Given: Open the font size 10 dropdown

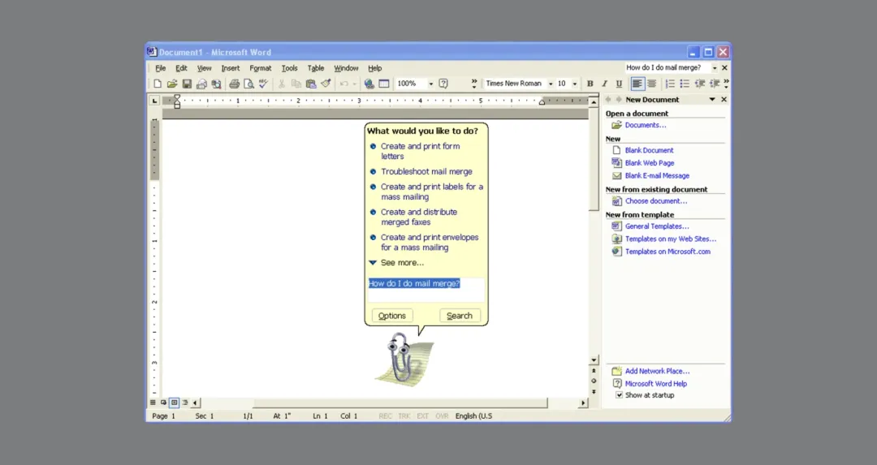Looking at the screenshot, I should point(574,84).
